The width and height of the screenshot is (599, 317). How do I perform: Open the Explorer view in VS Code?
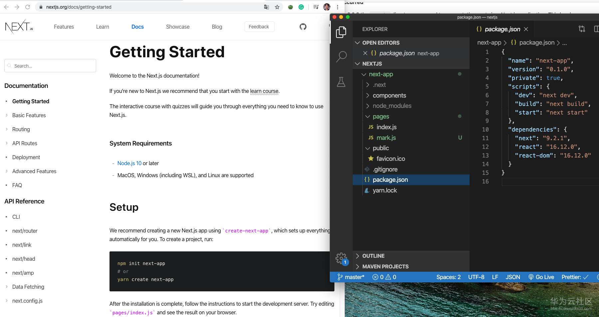click(x=341, y=32)
